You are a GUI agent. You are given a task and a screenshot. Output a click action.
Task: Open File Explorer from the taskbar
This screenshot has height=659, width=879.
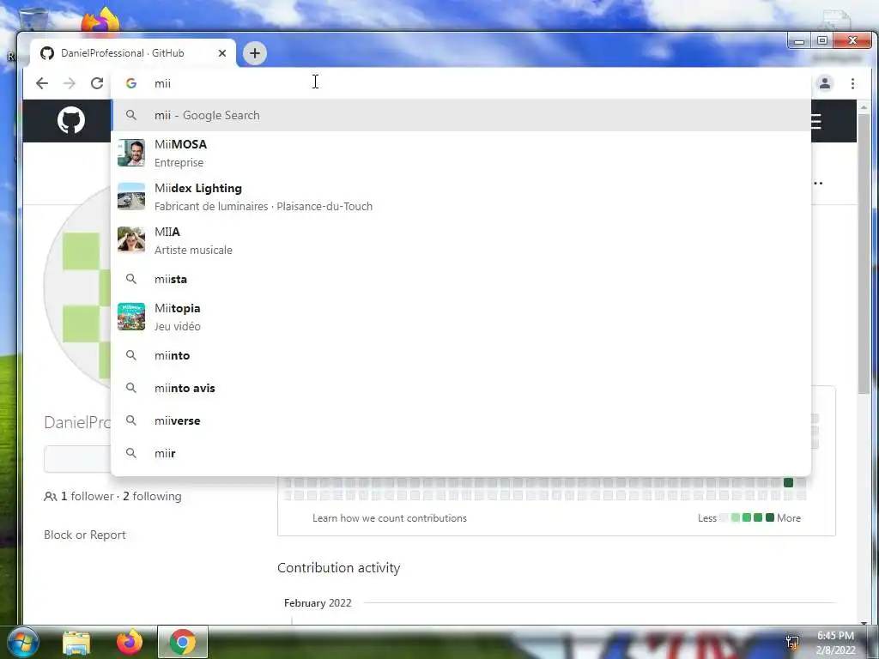(x=76, y=642)
